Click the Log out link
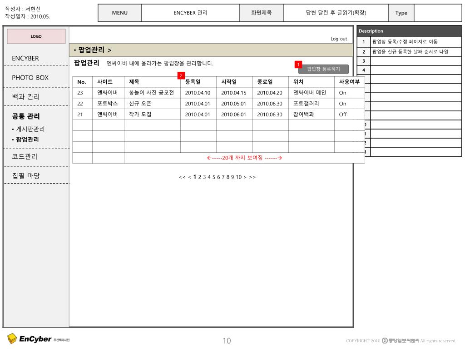The width and height of the screenshot is (465, 349). tap(339, 39)
